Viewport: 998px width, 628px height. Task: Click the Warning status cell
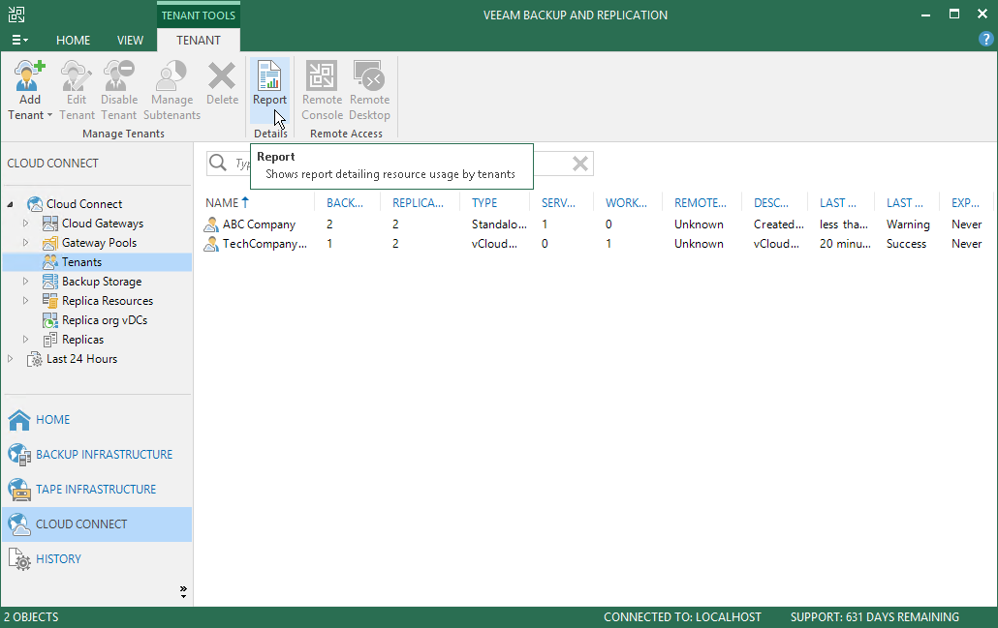coord(908,224)
